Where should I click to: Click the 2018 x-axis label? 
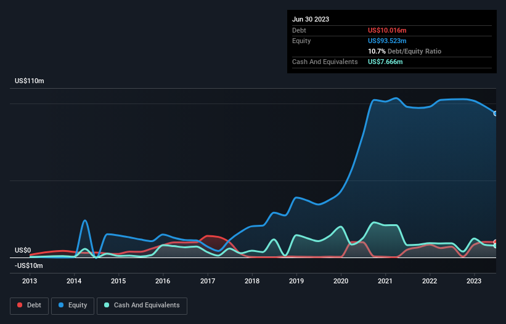click(252, 281)
